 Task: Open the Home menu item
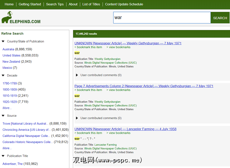(9, 4)
